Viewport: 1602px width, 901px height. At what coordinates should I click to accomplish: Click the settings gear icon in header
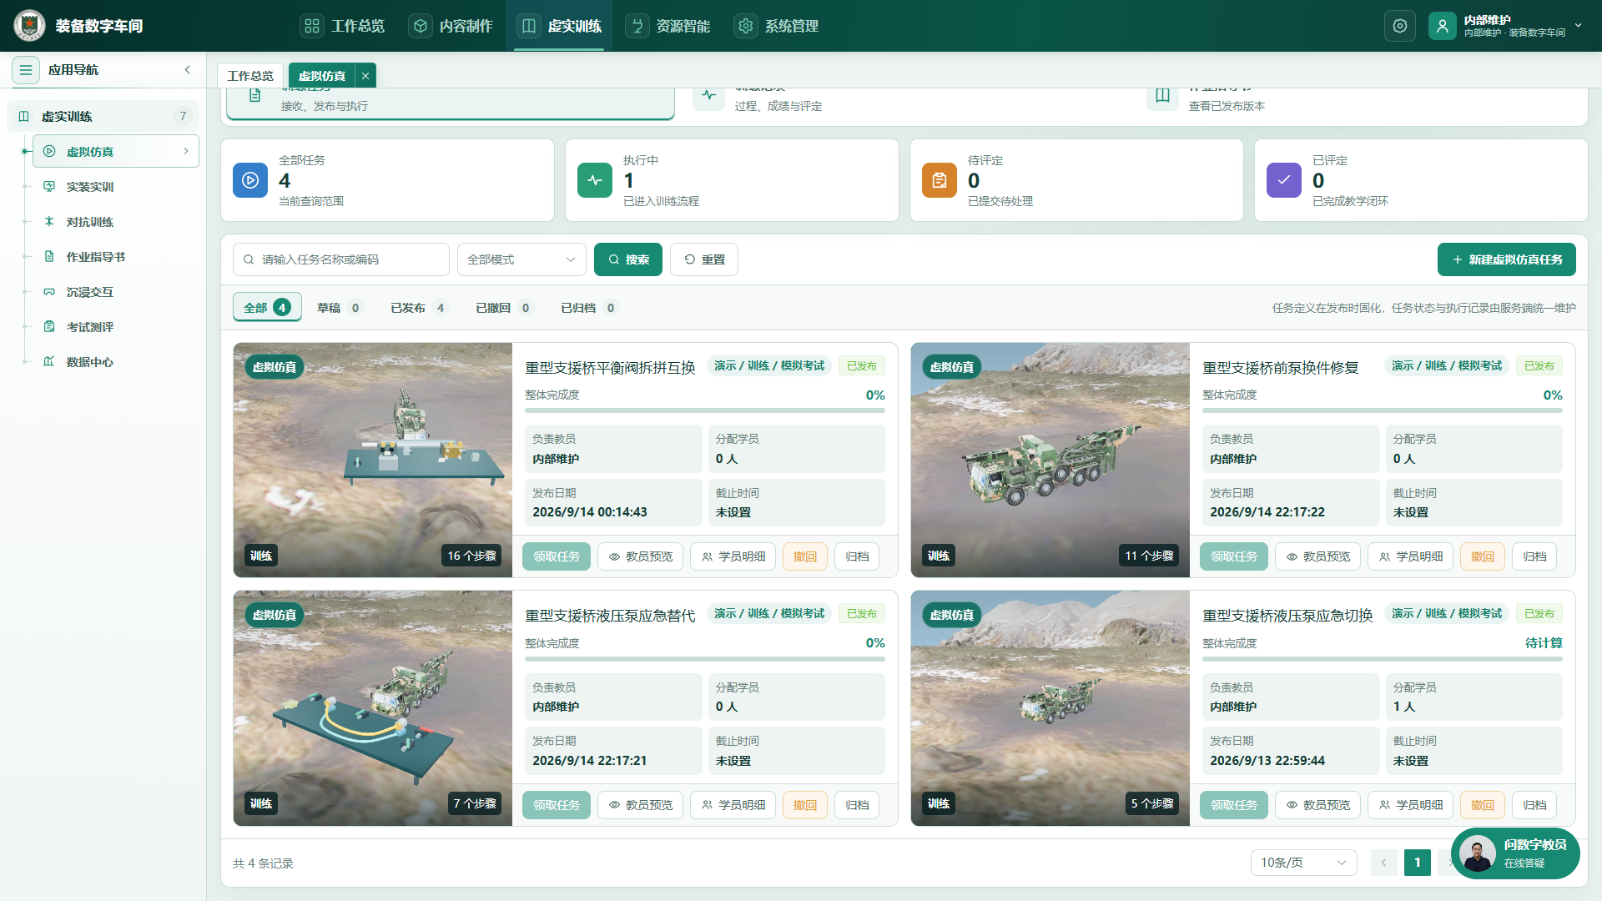[x=1400, y=26]
